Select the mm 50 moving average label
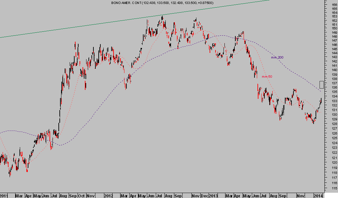338x198 pixels. point(267,77)
